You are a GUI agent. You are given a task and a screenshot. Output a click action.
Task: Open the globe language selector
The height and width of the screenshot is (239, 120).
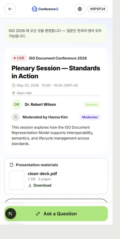tap(79, 9)
